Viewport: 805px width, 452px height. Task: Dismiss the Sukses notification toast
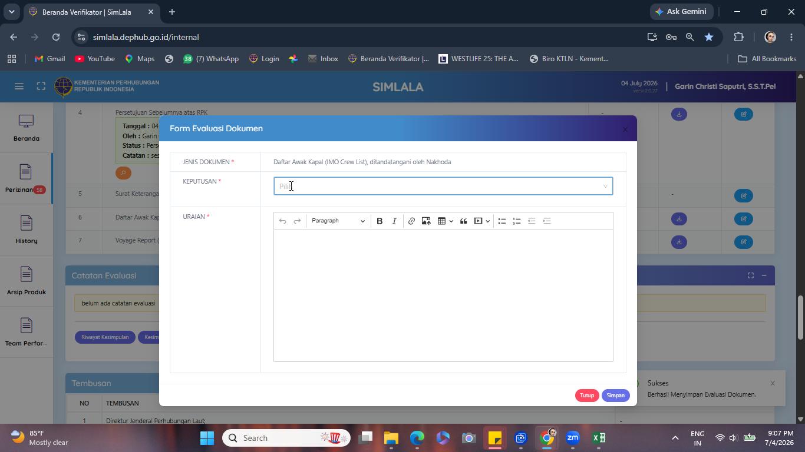pos(773,383)
